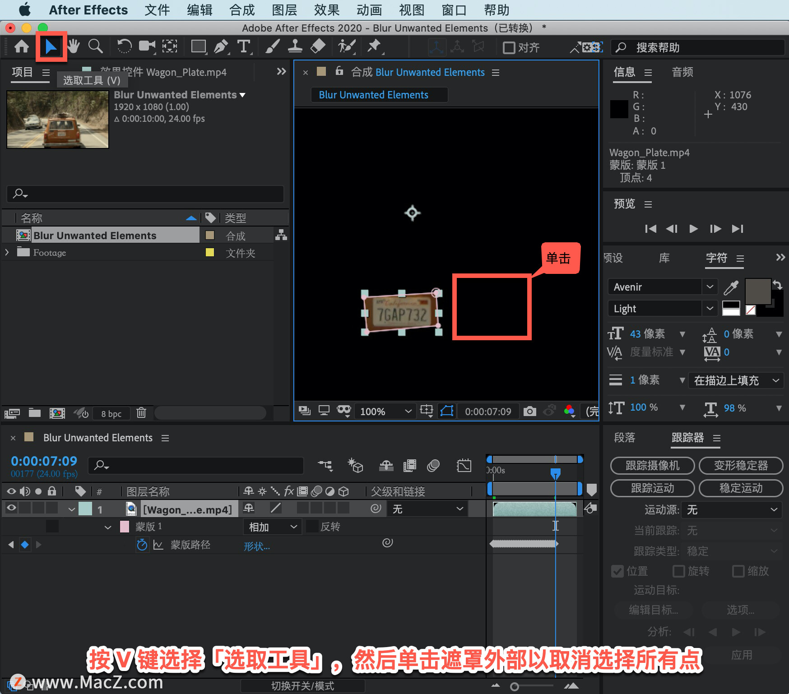Click the 跟踪运动 button
789x694 pixels.
pos(652,488)
